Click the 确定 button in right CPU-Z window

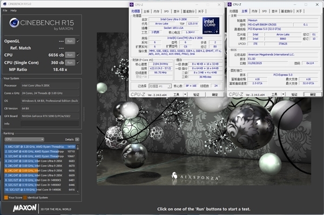point(313,95)
